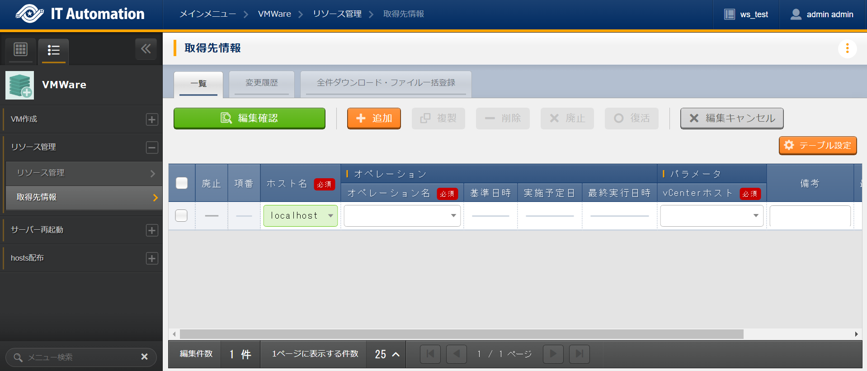Expand the VM作成 menu section
The width and height of the screenshot is (867, 371).
pyautogui.click(x=152, y=119)
